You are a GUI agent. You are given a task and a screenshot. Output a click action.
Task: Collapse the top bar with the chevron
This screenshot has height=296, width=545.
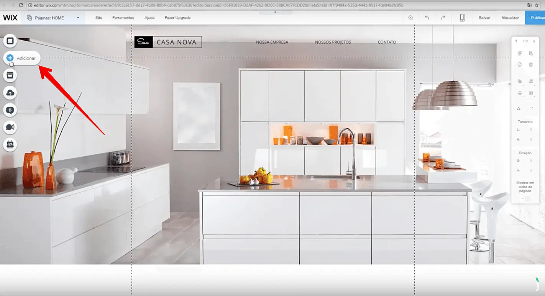tap(275, 12)
